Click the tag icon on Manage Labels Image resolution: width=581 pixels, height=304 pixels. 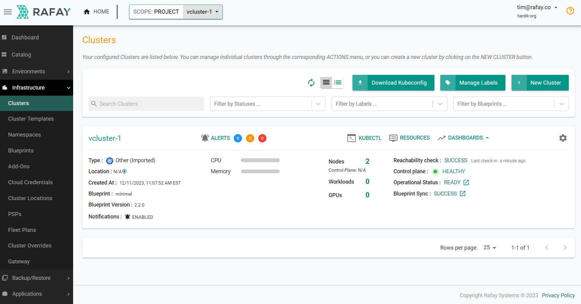(448, 82)
